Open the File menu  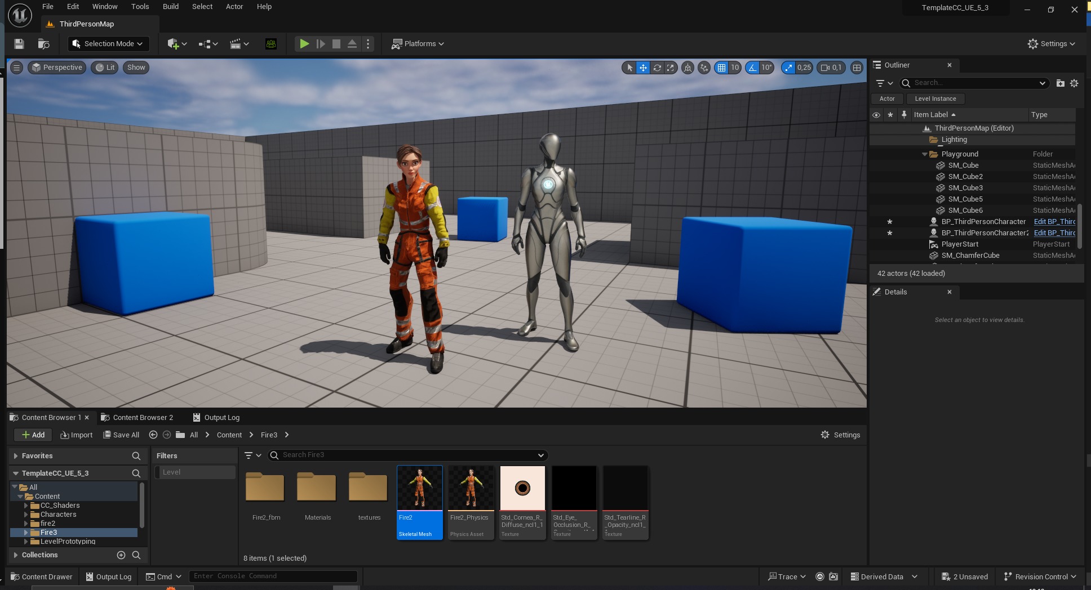point(48,7)
